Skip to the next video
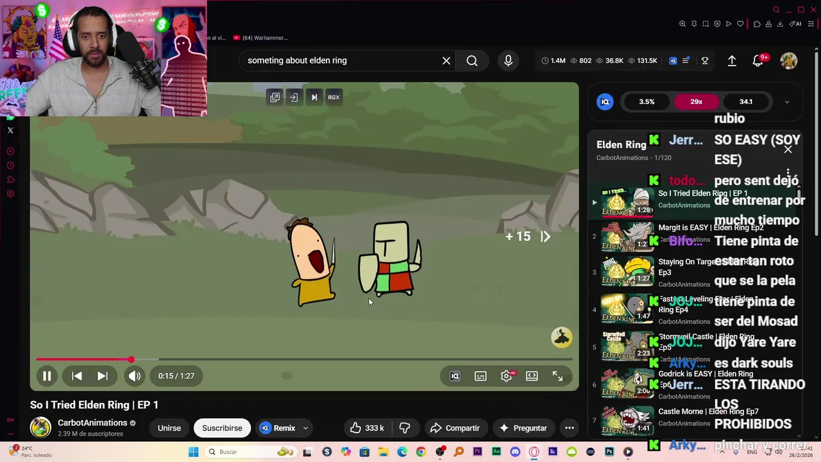Viewport: 821px width, 462px height. (103, 376)
